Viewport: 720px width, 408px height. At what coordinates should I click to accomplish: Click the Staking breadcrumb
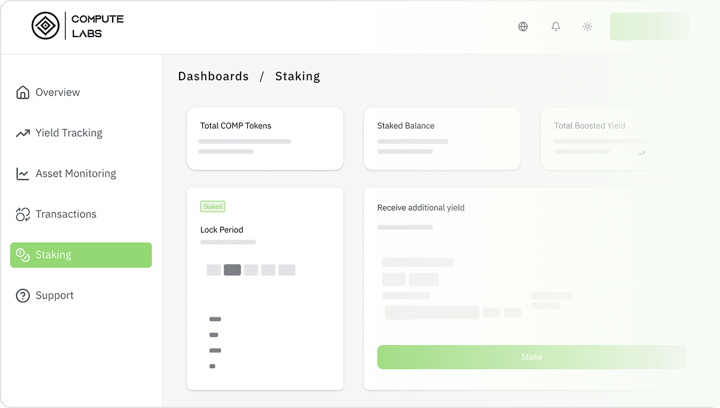pos(298,76)
